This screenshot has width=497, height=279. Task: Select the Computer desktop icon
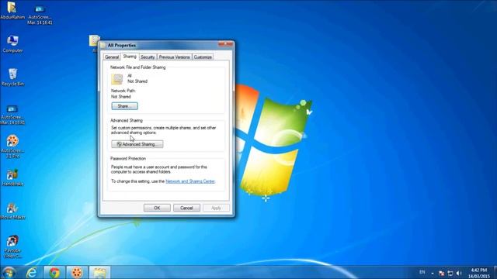tap(12, 43)
